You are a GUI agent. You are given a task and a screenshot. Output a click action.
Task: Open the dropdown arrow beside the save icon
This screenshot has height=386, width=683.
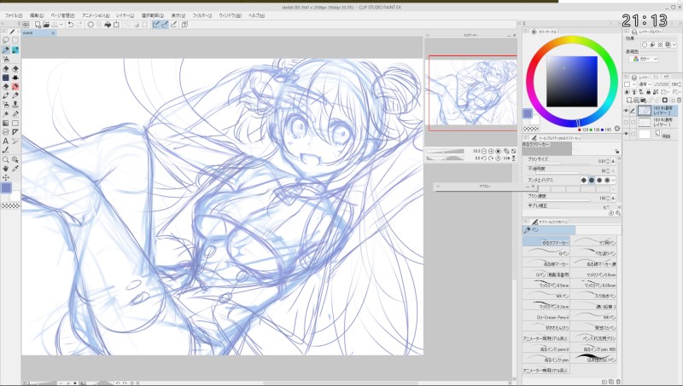[x=61, y=25]
